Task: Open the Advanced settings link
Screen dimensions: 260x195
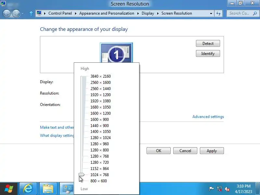Action: (x=208, y=117)
